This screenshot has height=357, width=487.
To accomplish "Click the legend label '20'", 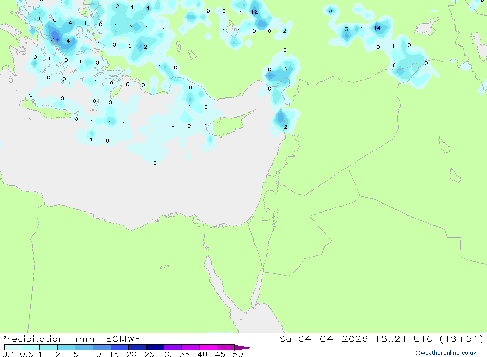I will point(131,354).
